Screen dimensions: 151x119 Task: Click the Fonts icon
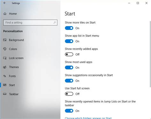pos(5,76)
